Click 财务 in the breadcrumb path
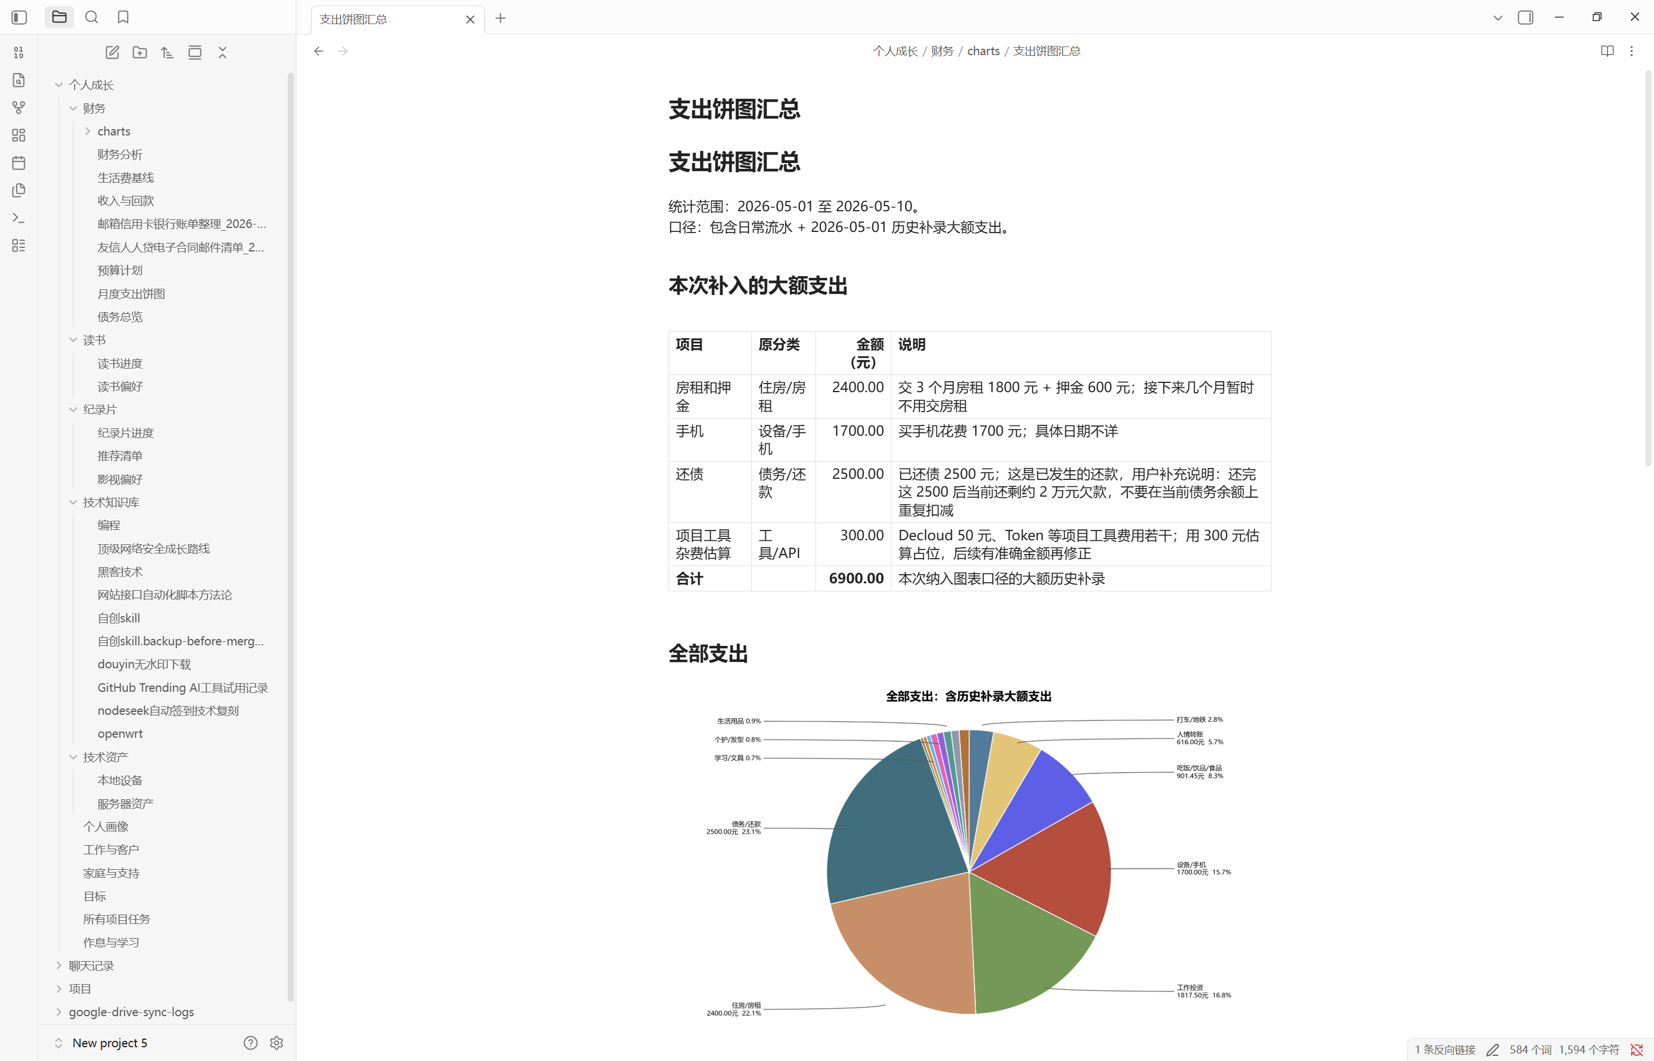 pos(942,51)
